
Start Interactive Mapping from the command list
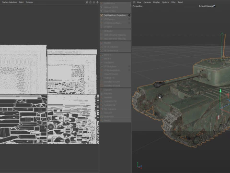[115, 35]
